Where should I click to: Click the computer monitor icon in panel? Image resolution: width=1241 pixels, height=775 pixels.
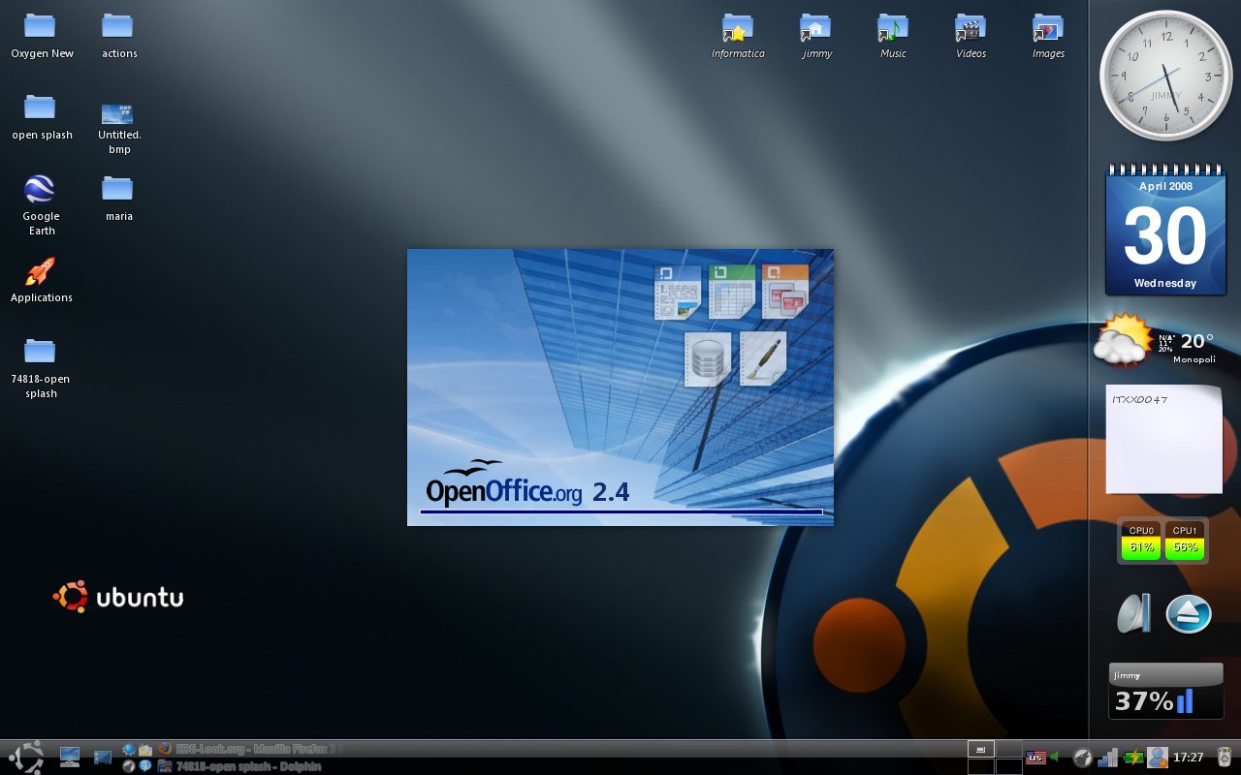70,758
